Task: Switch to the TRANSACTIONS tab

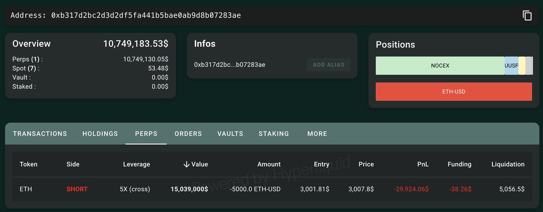Action: click(x=40, y=134)
